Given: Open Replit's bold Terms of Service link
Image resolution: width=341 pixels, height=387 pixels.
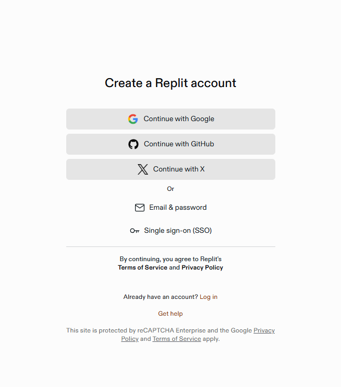Looking at the screenshot, I should click(142, 267).
